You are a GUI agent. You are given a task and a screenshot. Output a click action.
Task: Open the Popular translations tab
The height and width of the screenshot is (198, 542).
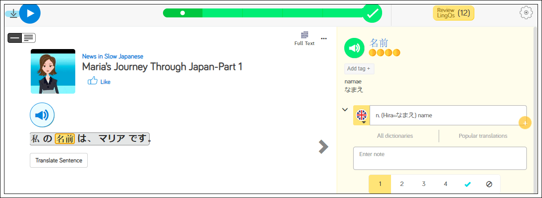coord(483,136)
